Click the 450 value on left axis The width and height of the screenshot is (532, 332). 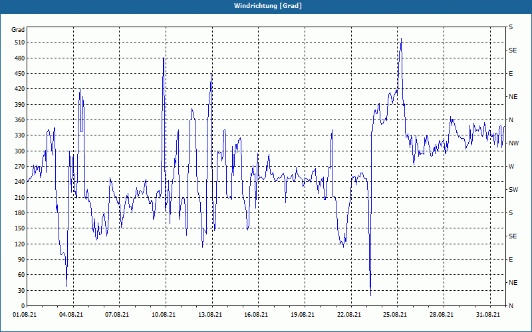(x=20, y=74)
